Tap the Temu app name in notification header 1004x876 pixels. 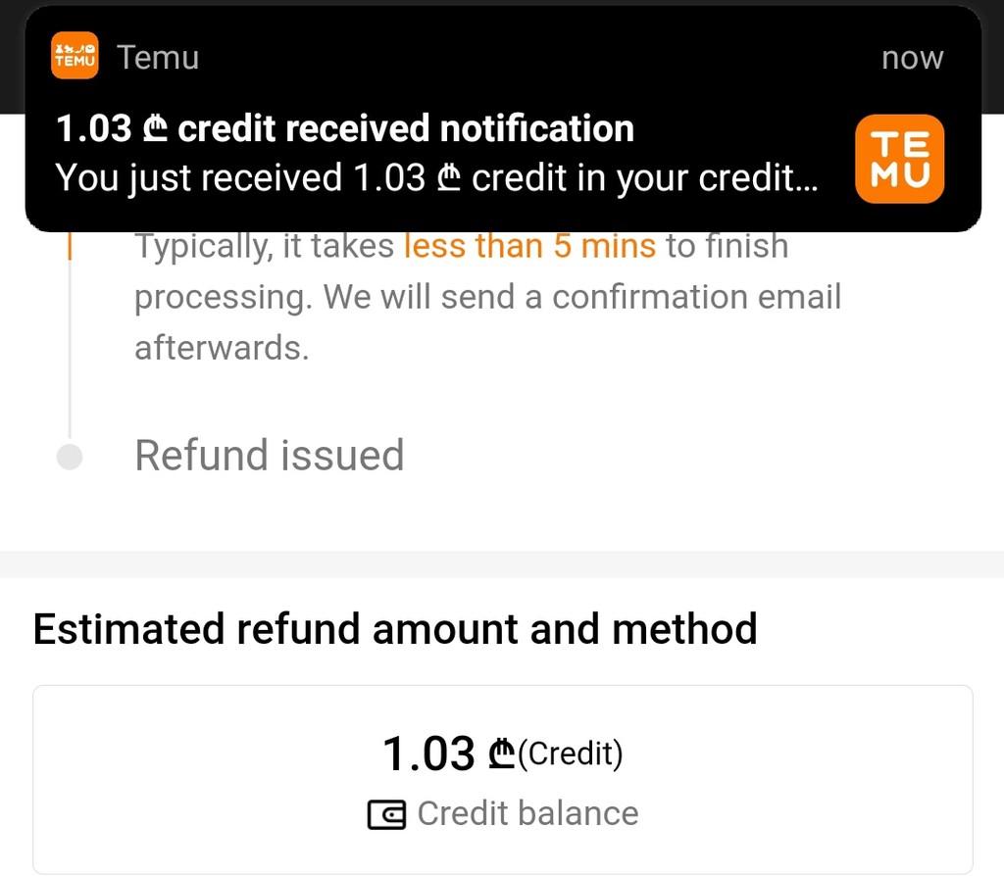point(158,58)
